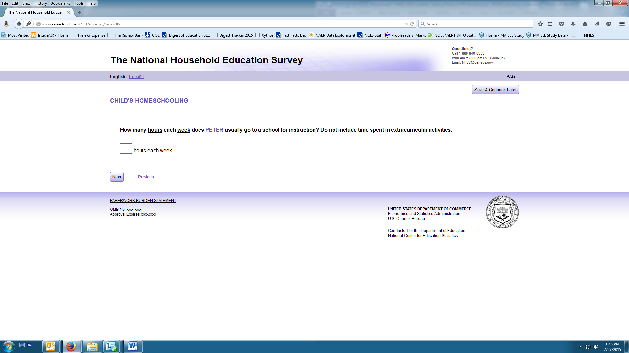Viewport: 629px width, 353px height.
Task: Switch language to Español
Action: [x=137, y=76]
